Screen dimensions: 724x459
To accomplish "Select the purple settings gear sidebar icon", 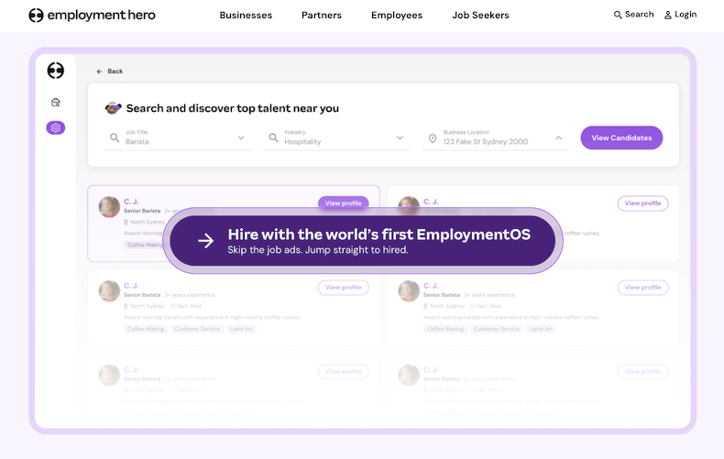I will 55,128.
